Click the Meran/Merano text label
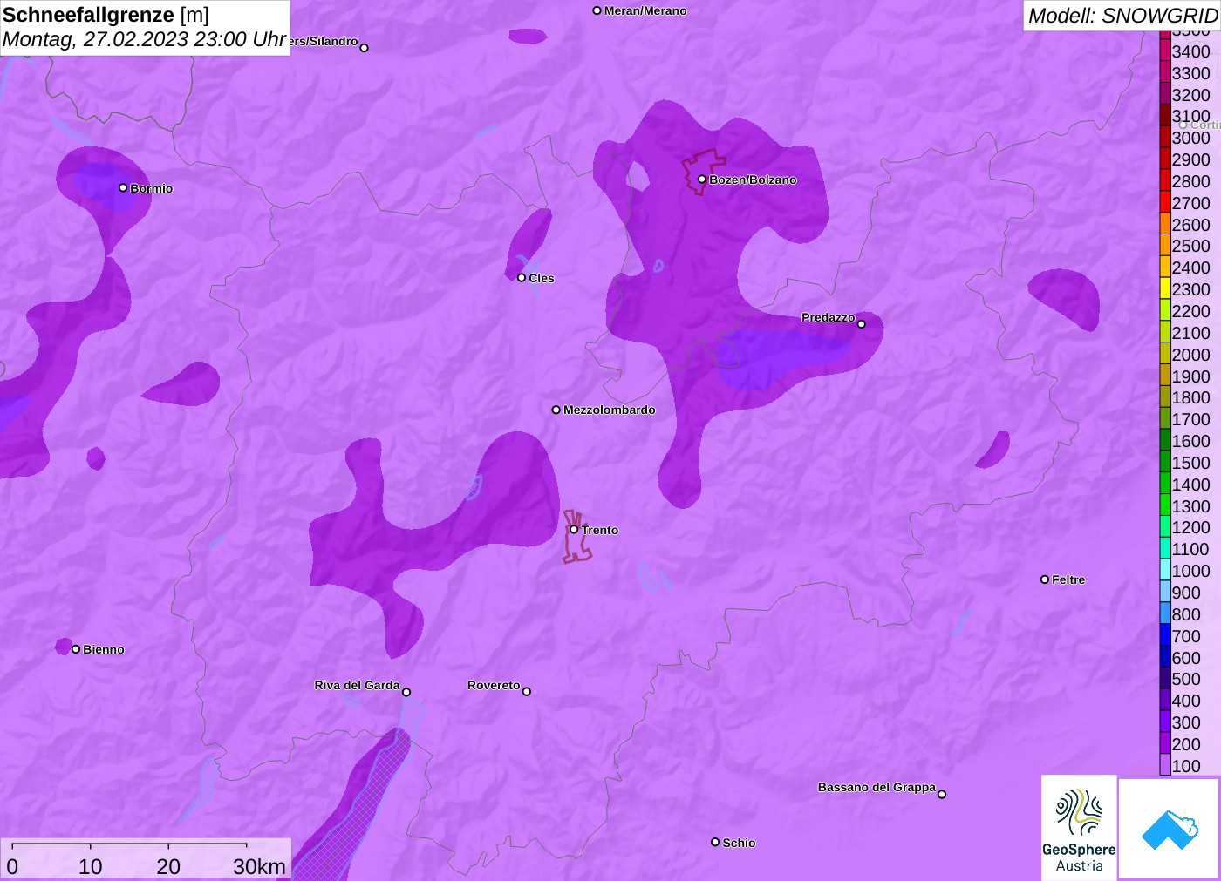1221x881 pixels. [x=645, y=10]
